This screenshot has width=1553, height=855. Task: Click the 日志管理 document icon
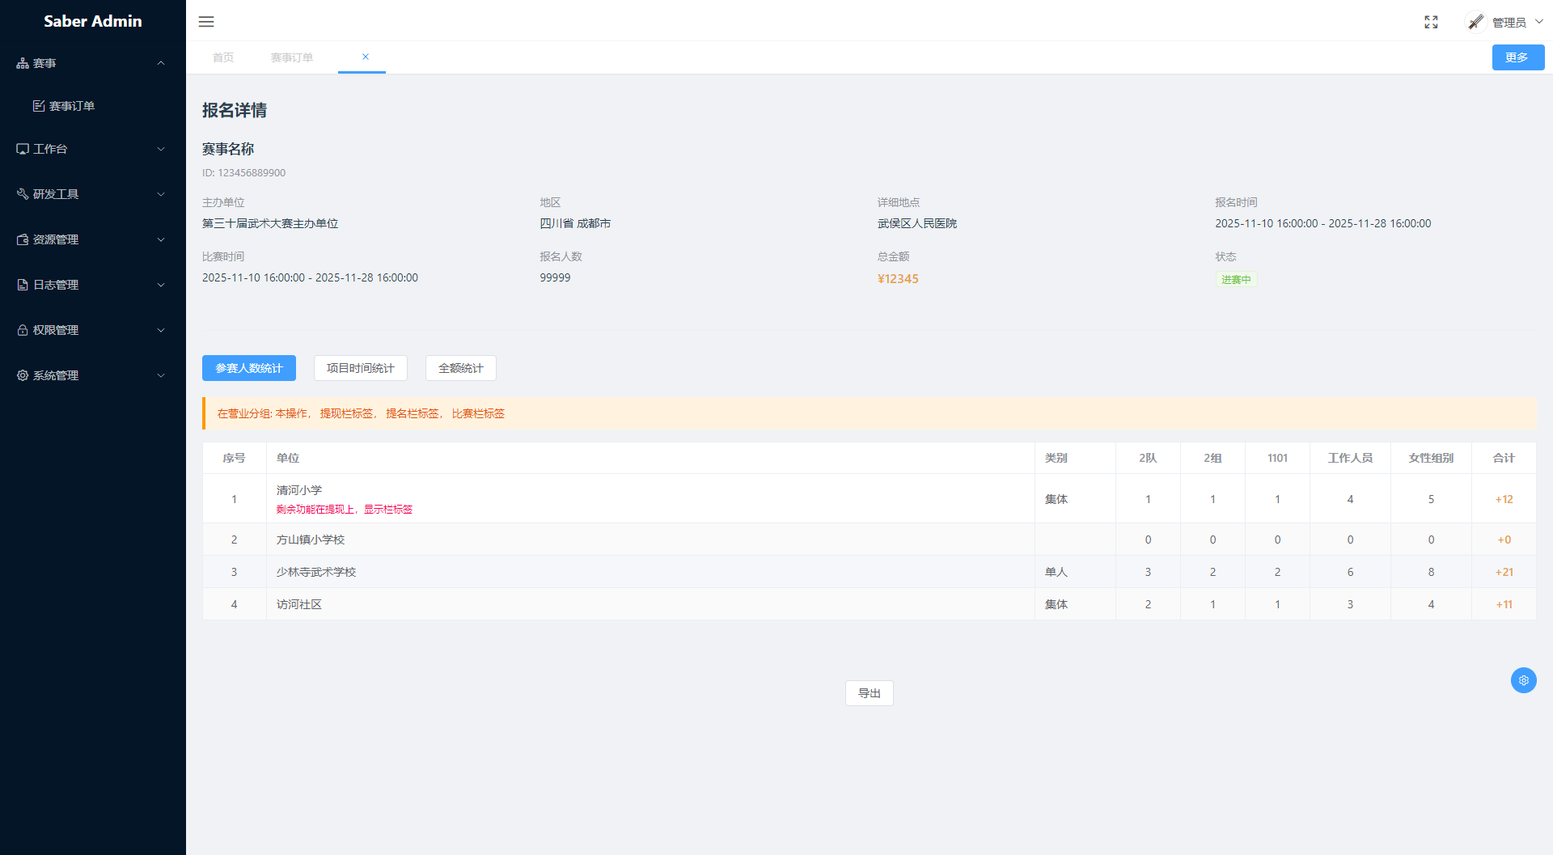click(x=23, y=285)
